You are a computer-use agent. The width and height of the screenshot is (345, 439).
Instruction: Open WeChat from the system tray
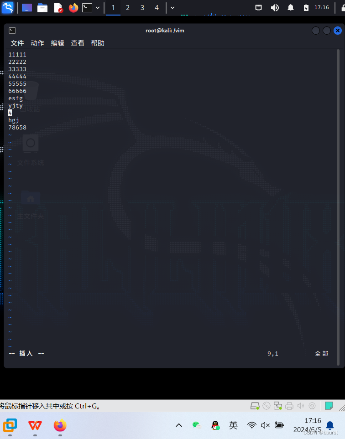197,426
